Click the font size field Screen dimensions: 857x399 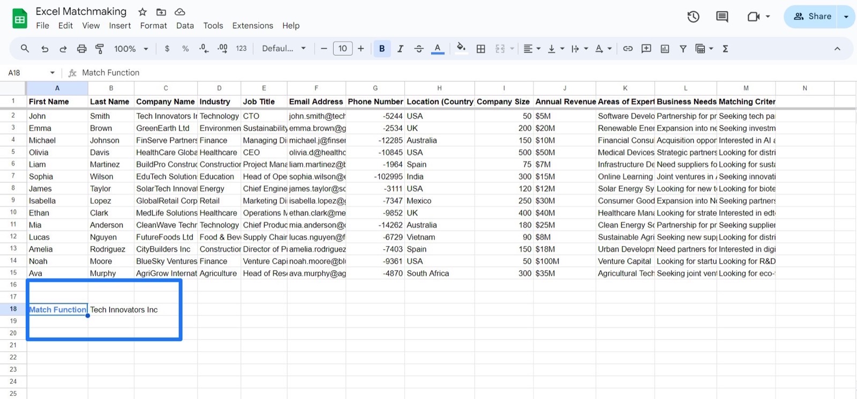pos(343,49)
